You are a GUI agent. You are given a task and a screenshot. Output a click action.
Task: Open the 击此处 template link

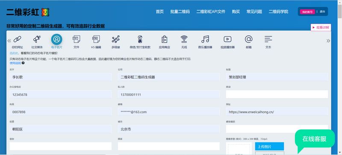(x=14, y=53)
